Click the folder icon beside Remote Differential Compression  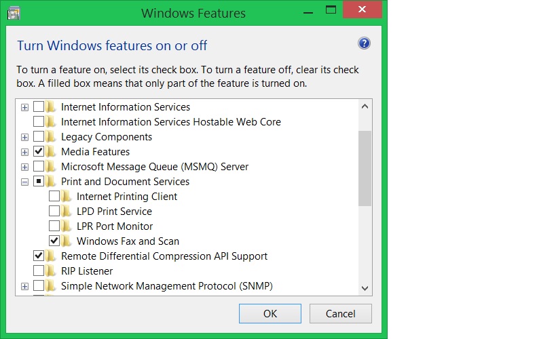pyautogui.click(x=51, y=256)
